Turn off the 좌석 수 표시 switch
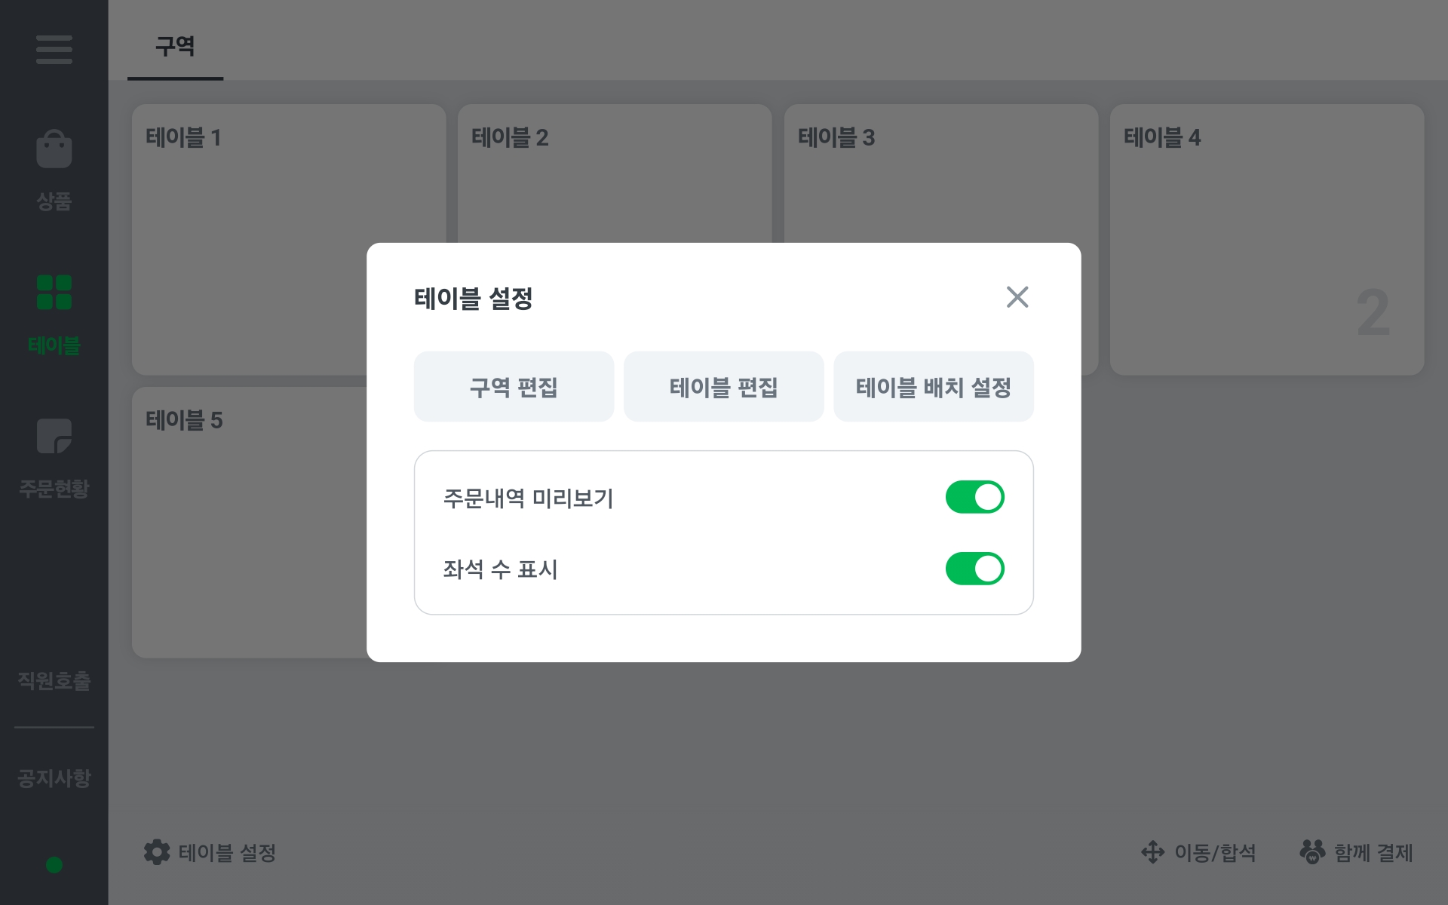This screenshot has width=1448, height=905. point(974,569)
